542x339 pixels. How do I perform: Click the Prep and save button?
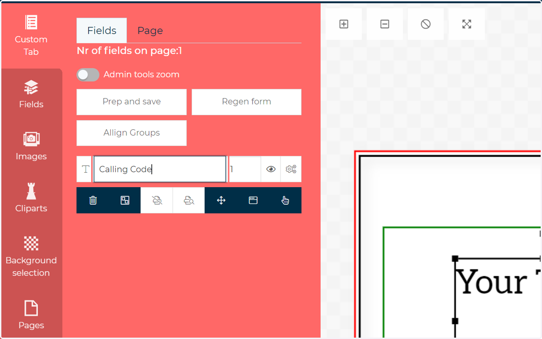(x=131, y=102)
